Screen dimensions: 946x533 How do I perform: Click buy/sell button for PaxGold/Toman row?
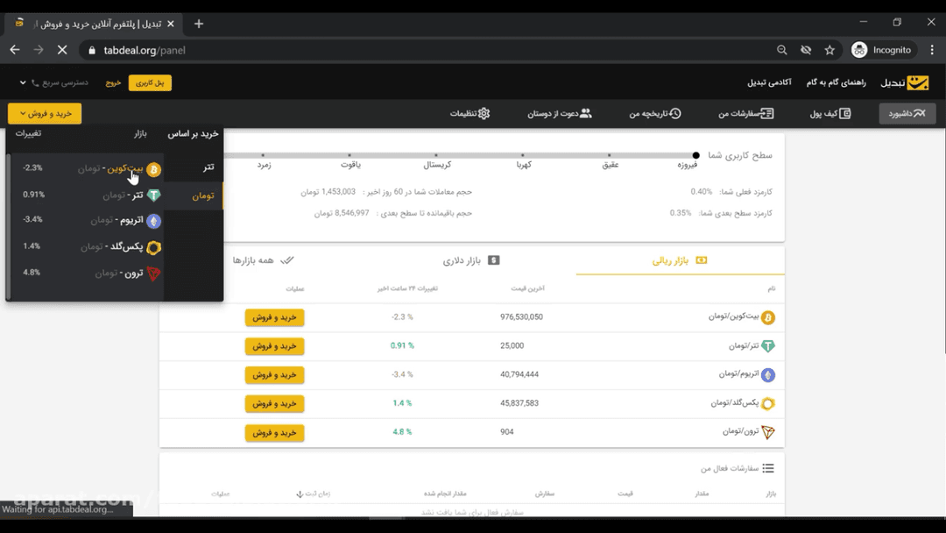[x=274, y=403]
